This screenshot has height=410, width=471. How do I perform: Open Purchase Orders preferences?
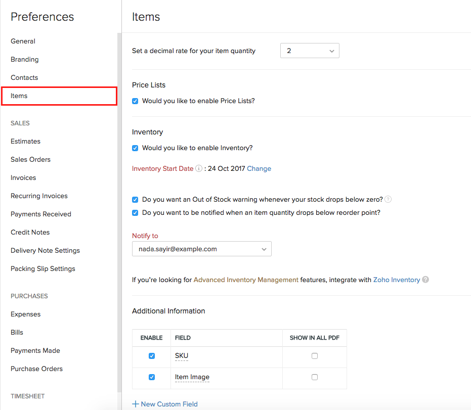[36, 369]
